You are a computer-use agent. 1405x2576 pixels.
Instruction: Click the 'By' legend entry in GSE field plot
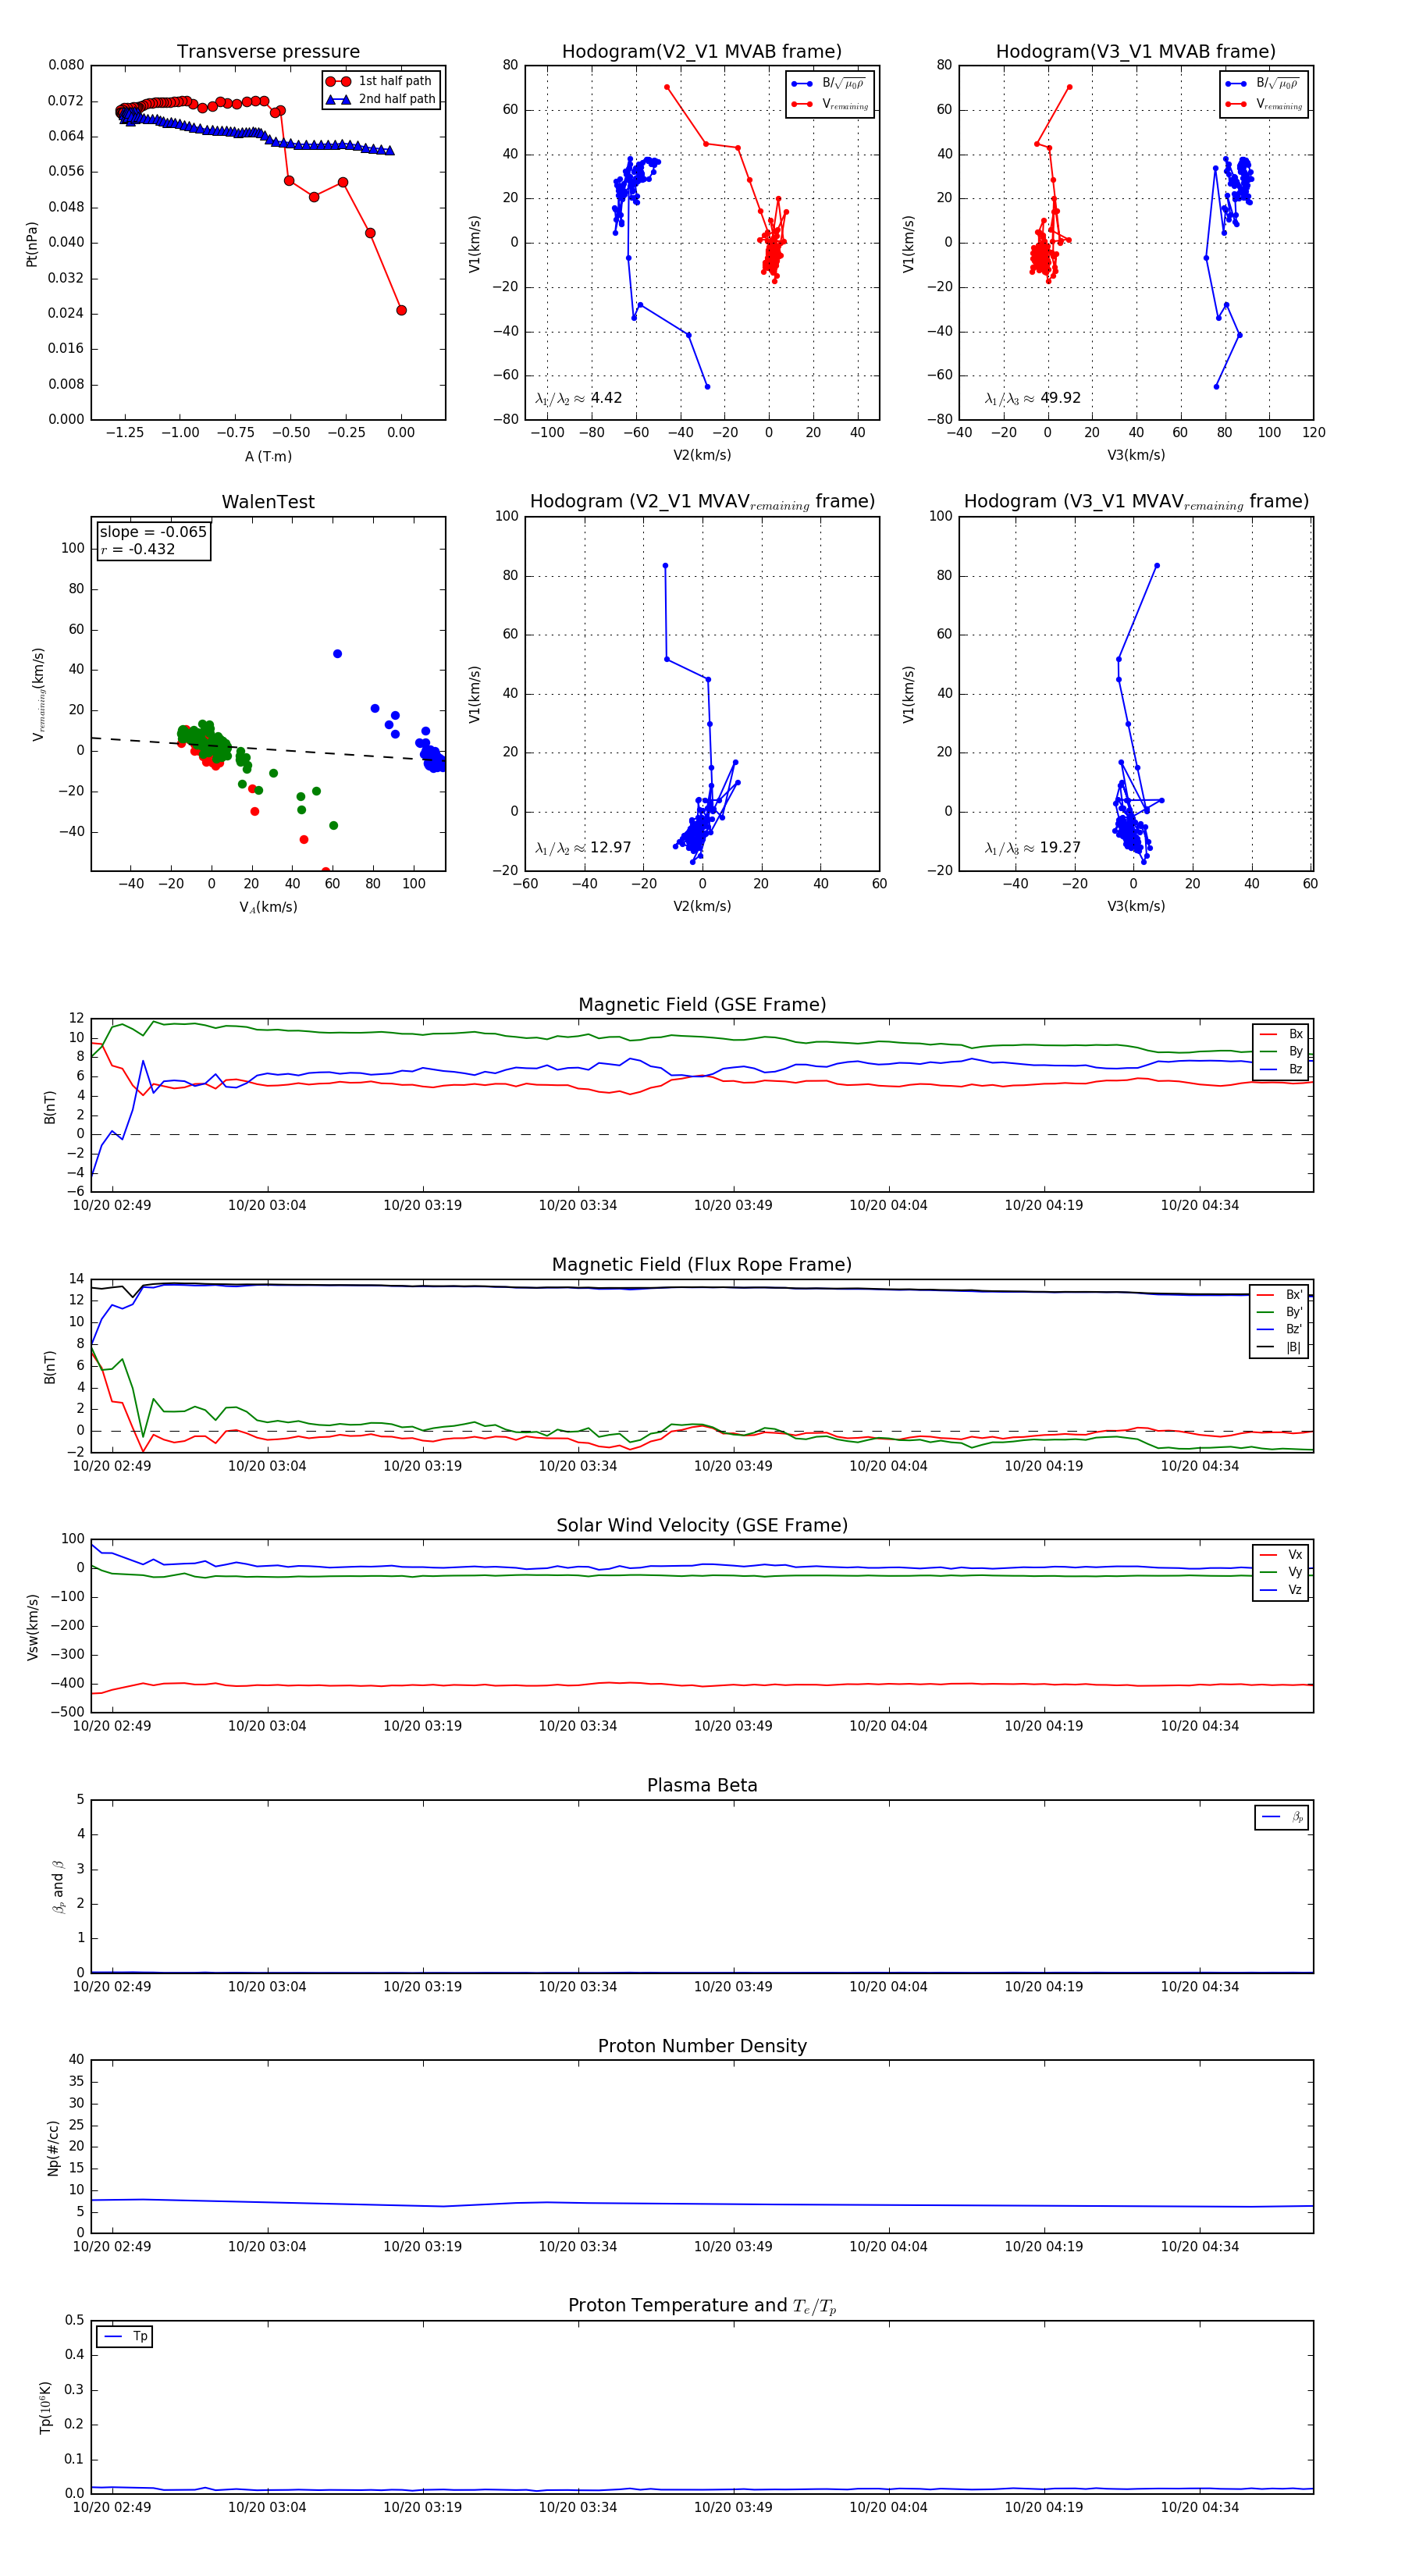pyautogui.click(x=1282, y=1052)
